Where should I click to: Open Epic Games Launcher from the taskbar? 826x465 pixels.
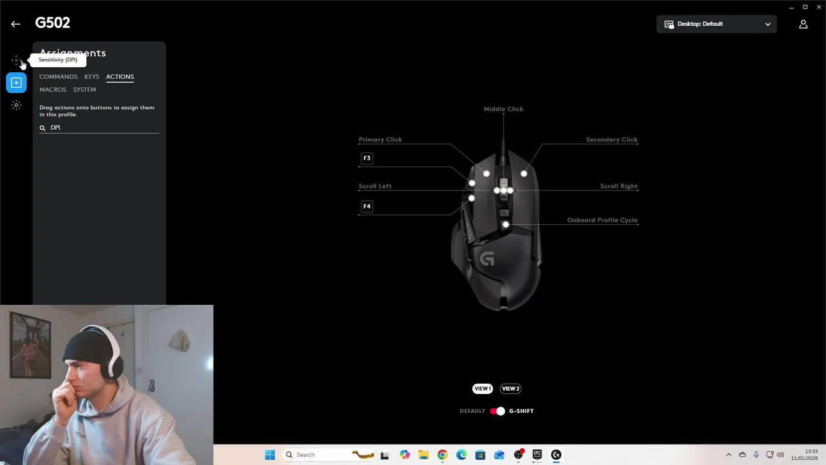537,455
